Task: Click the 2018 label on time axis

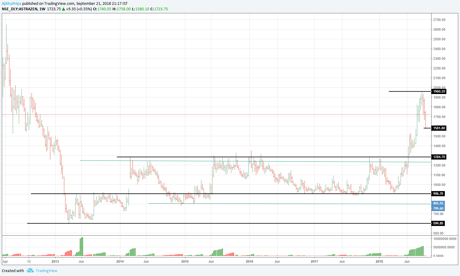Action: click(x=379, y=261)
